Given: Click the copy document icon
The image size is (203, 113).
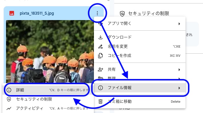Looking at the screenshot, I should [100, 56].
